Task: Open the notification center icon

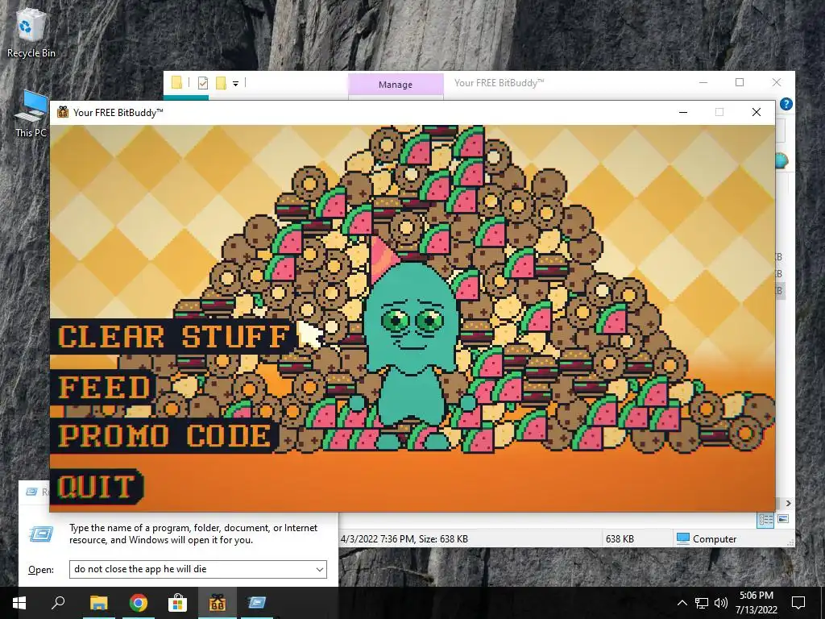Action: point(798,603)
